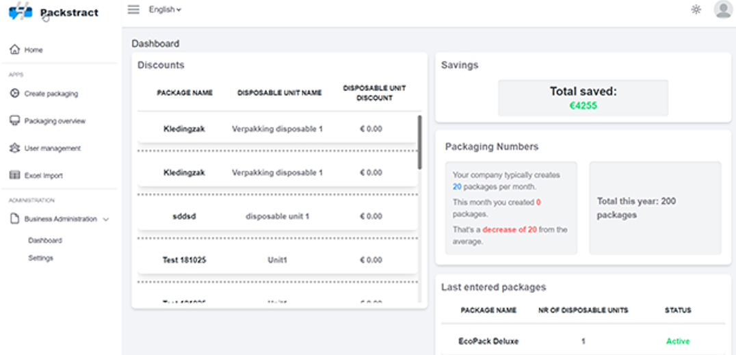Open Settings under Business Administration
736x355 pixels.
40,259
